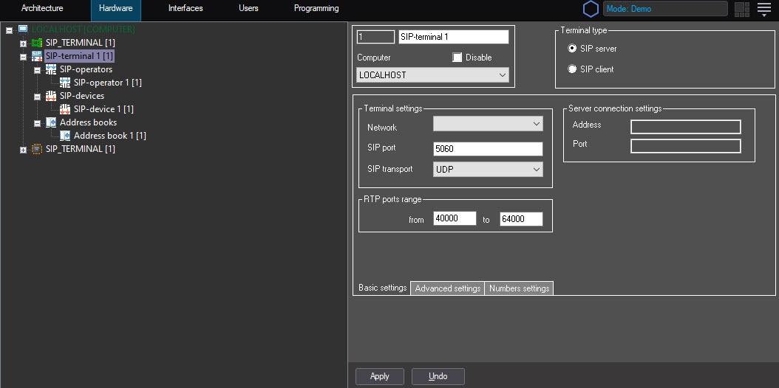Screen dimensions: 779x388
Task: Select the SIP client radio button
Action: [x=572, y=69]
